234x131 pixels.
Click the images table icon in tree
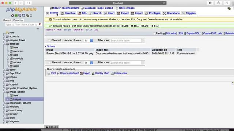pos(11,99)
